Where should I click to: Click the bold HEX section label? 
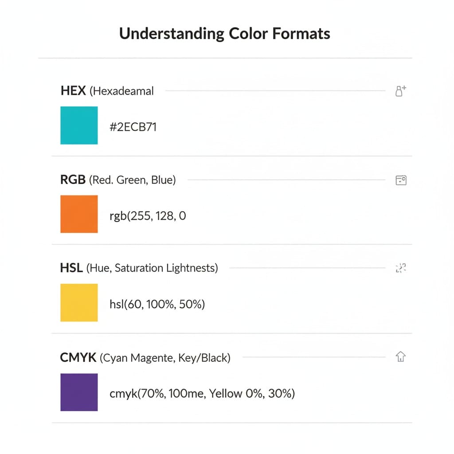(x=73, y=91)
